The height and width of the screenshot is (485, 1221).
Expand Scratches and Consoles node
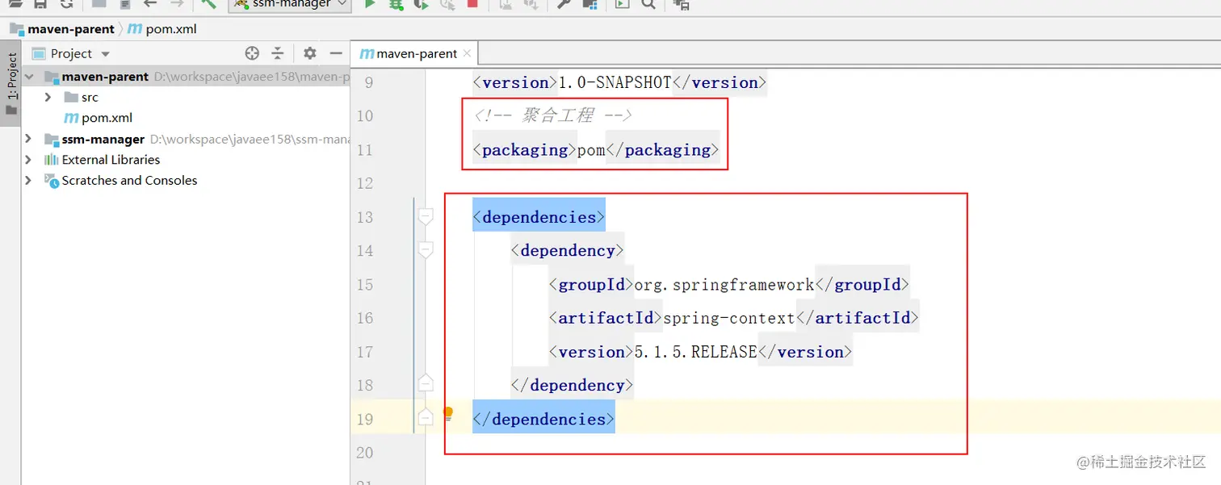[x=28, y=181]
